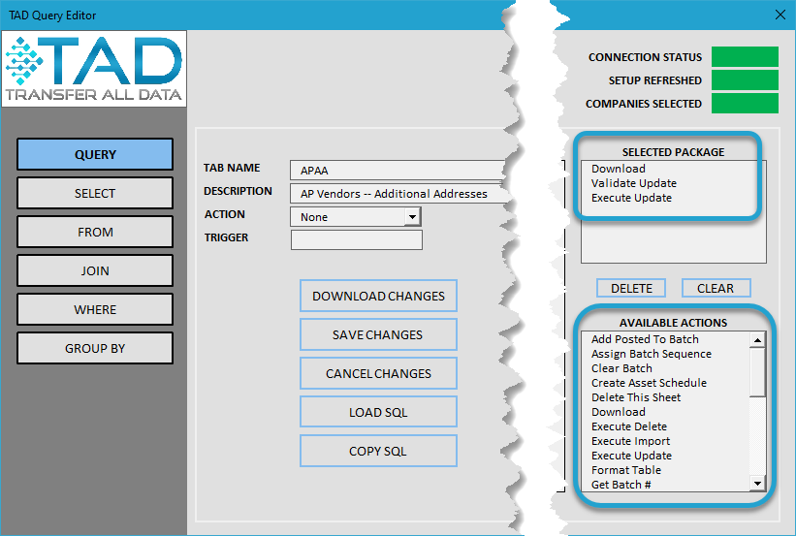This screenshot has height=536, width=796.
Task: Click the DOWNLOAD CHANGES button
Action: coord(378,296)
